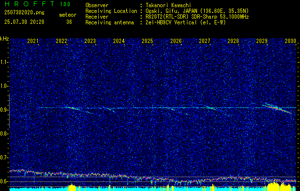Click the 2030 time marker
Viewport: 300px width, 191px height.
tap(290, 41)
